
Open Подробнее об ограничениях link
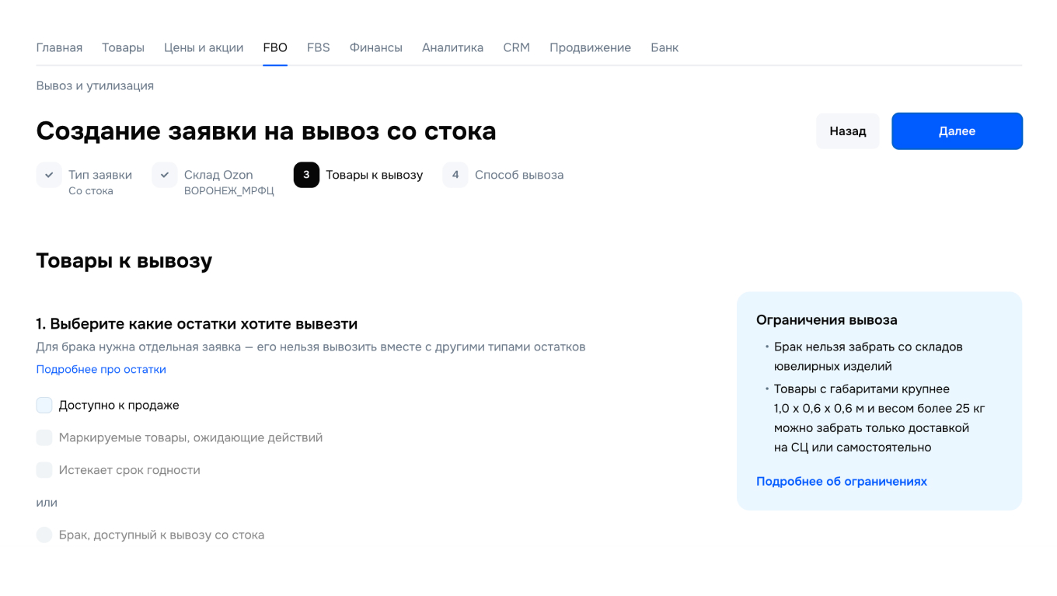coord(842,481)
